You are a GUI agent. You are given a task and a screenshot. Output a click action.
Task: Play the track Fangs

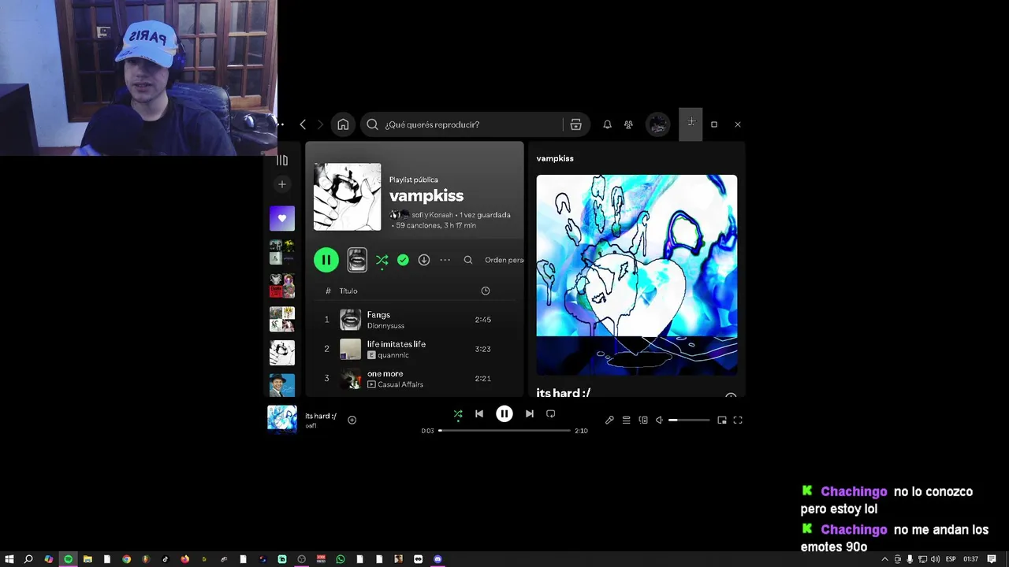pyautogui.click(x=378, y=315)
